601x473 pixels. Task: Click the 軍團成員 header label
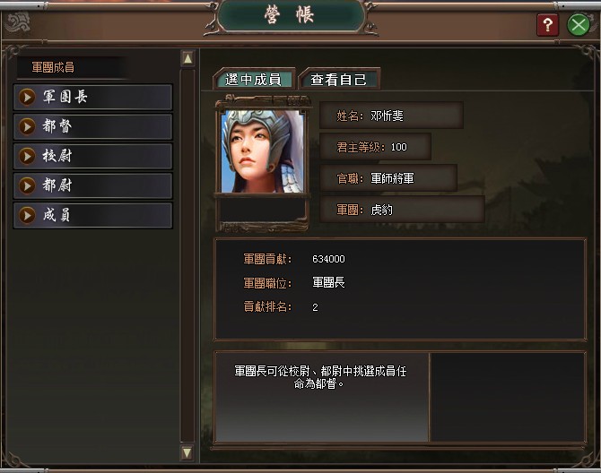coord(53,67)
